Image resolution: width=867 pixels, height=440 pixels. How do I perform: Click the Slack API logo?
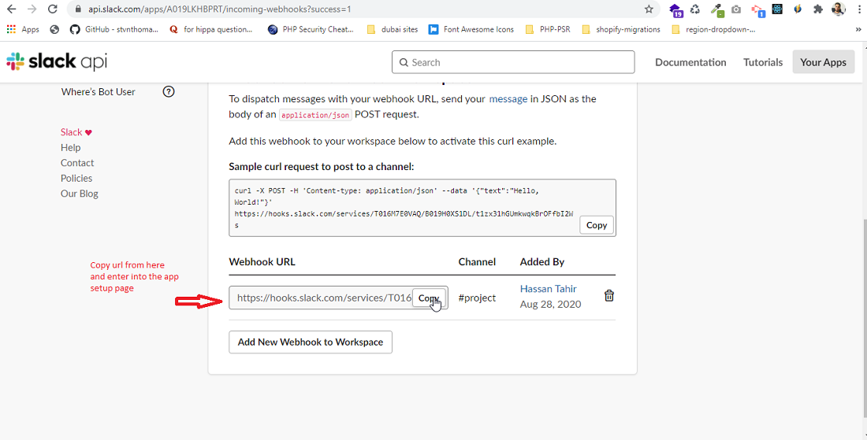[x=57, y=62]
